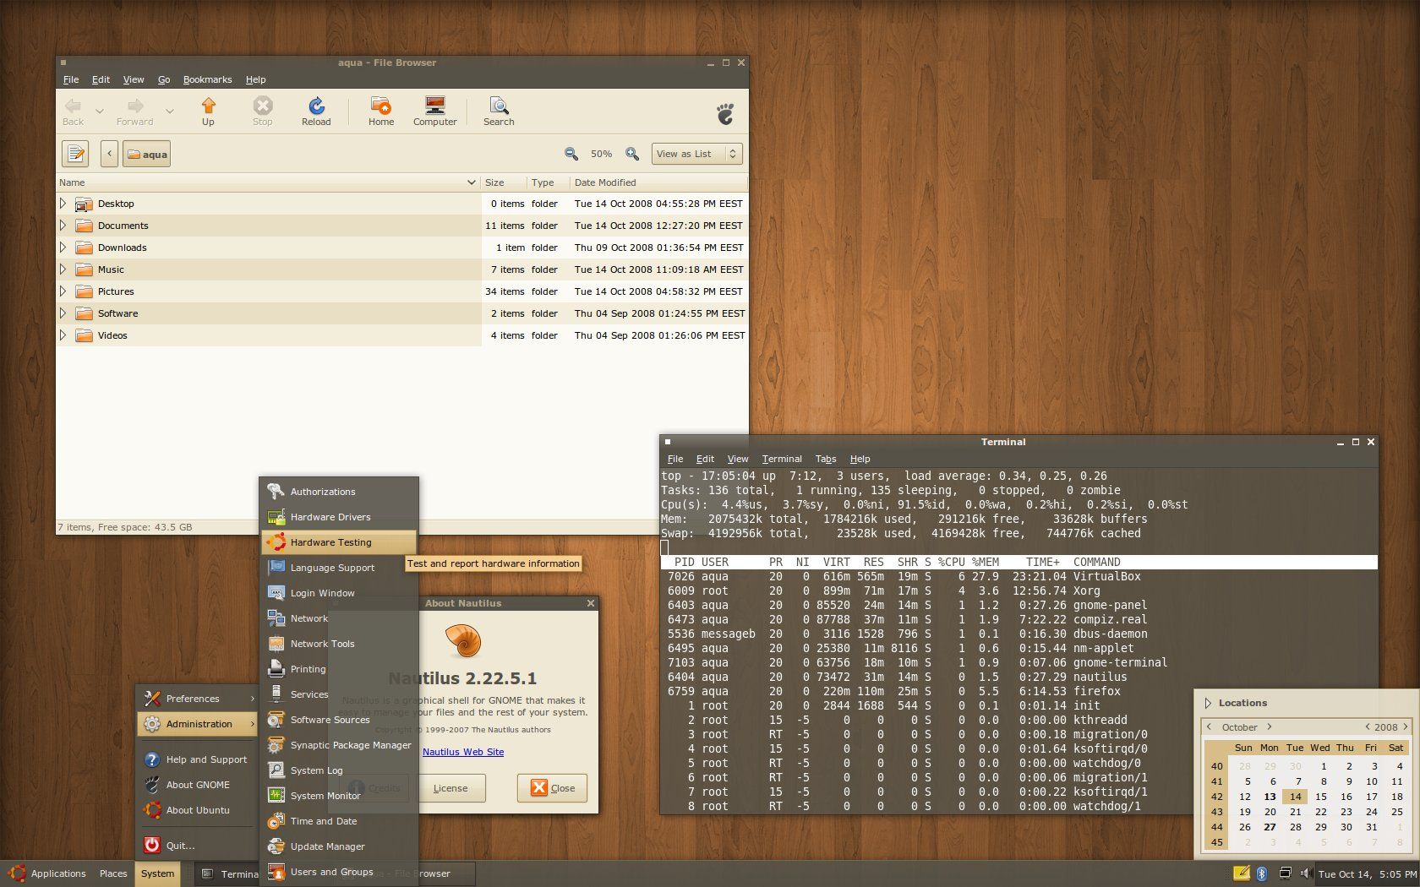Open Login Window configuration
1420x887 pixels.
339,593
